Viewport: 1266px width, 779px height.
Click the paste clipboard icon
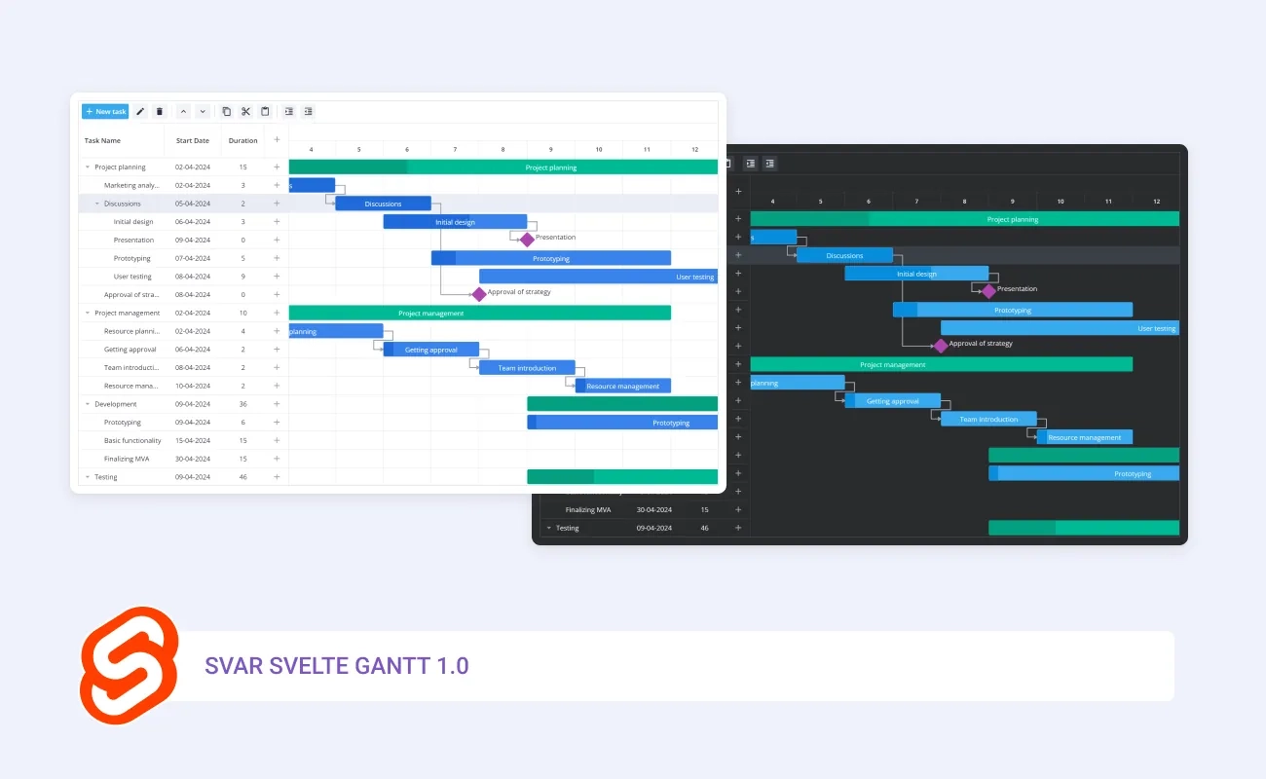click(x=265, y=112)
